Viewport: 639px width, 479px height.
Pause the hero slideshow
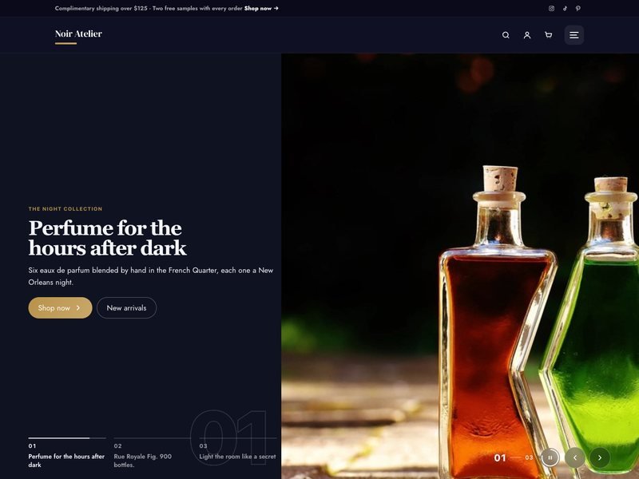click(550, 457)
